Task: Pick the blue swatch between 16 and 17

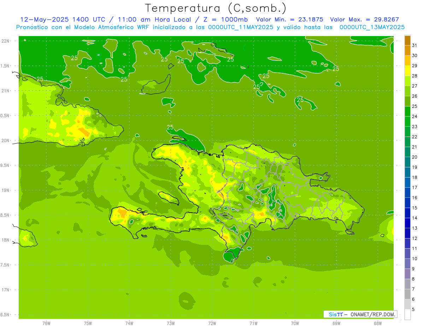Action: tap(407, 192)
